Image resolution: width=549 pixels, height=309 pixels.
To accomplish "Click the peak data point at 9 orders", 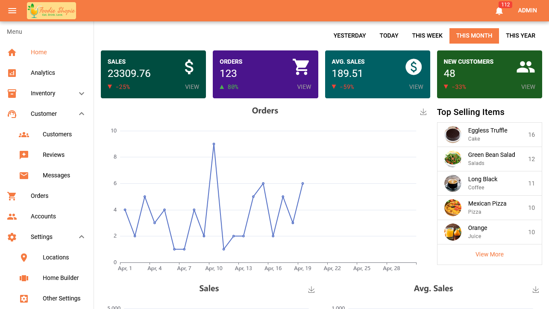I will pyautogui.click(x=214, y=144).
